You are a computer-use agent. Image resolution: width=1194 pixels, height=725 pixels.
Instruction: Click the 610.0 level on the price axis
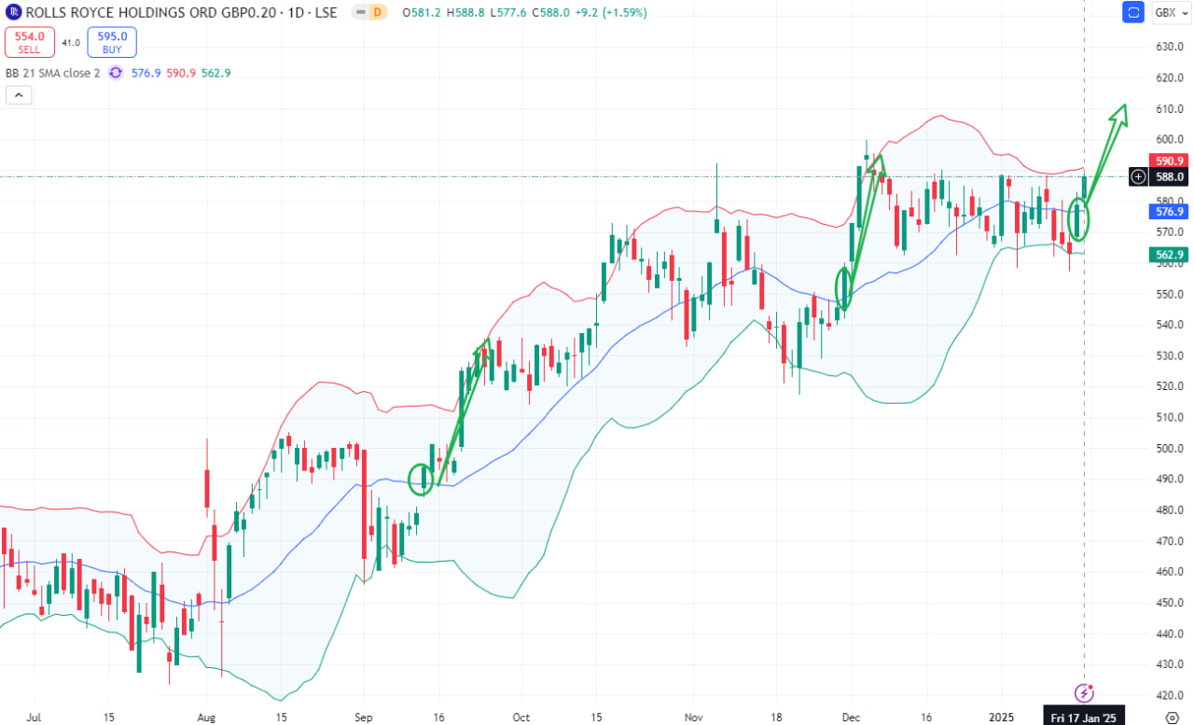[1170, 108]
